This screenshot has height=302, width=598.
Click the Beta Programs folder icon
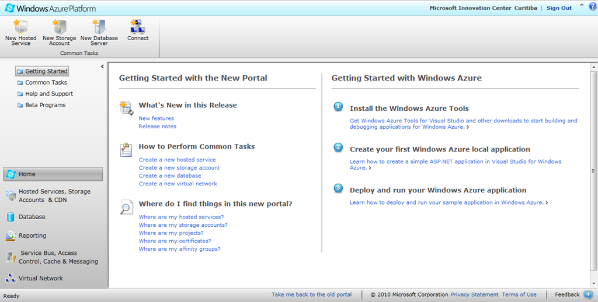coord(20,105)
